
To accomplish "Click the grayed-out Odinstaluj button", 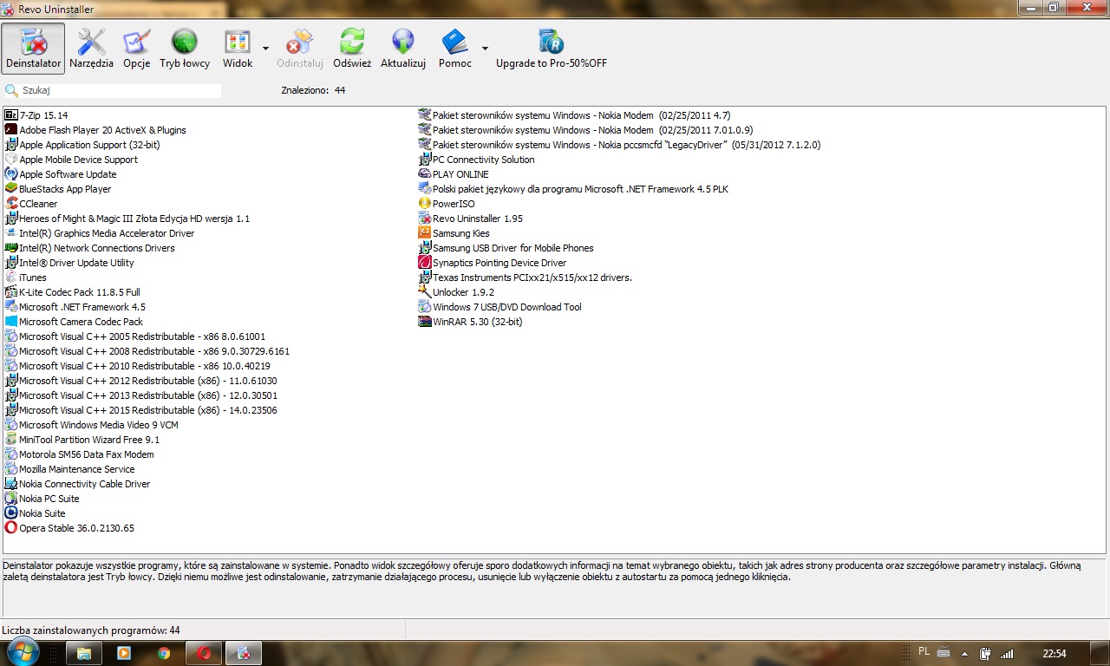I will 300,49.
